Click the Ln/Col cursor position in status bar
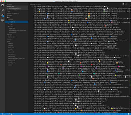The width and height of the screenshot is (131, 115). [x=109, y=114]
